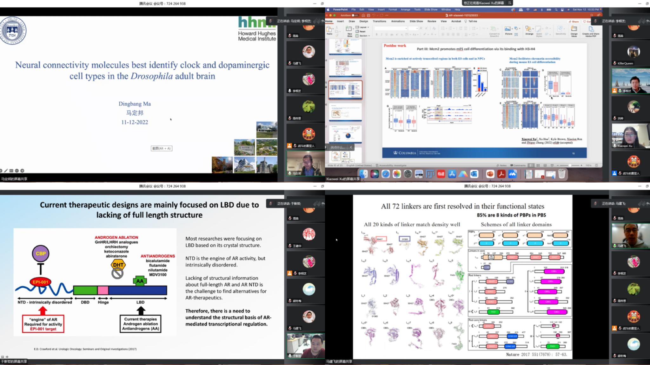Select the highlighted slide 15 thumbnail
Screen dimensions: 650x365
345,90
